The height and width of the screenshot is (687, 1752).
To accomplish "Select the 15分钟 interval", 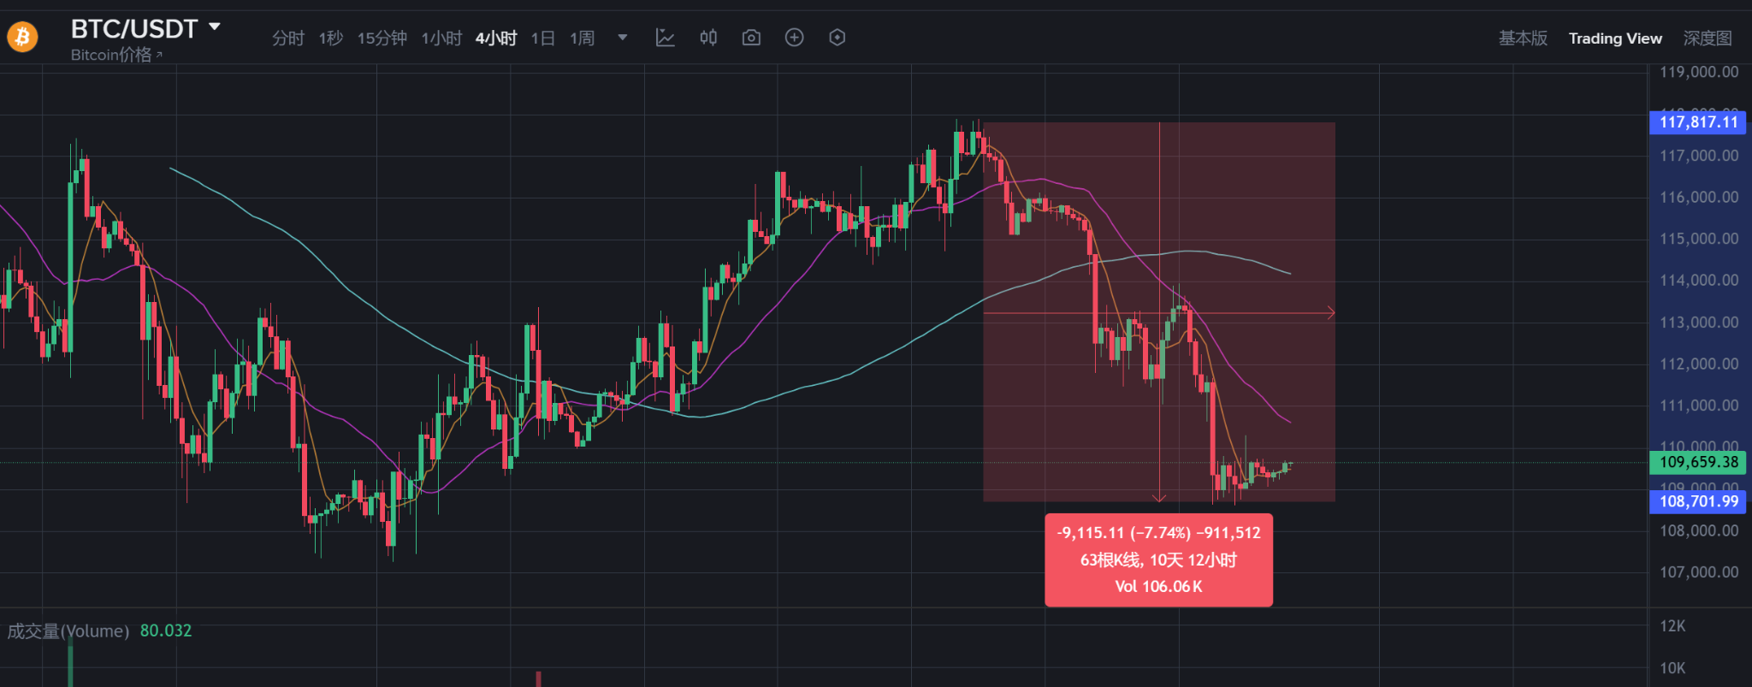I will pos(382,38).
